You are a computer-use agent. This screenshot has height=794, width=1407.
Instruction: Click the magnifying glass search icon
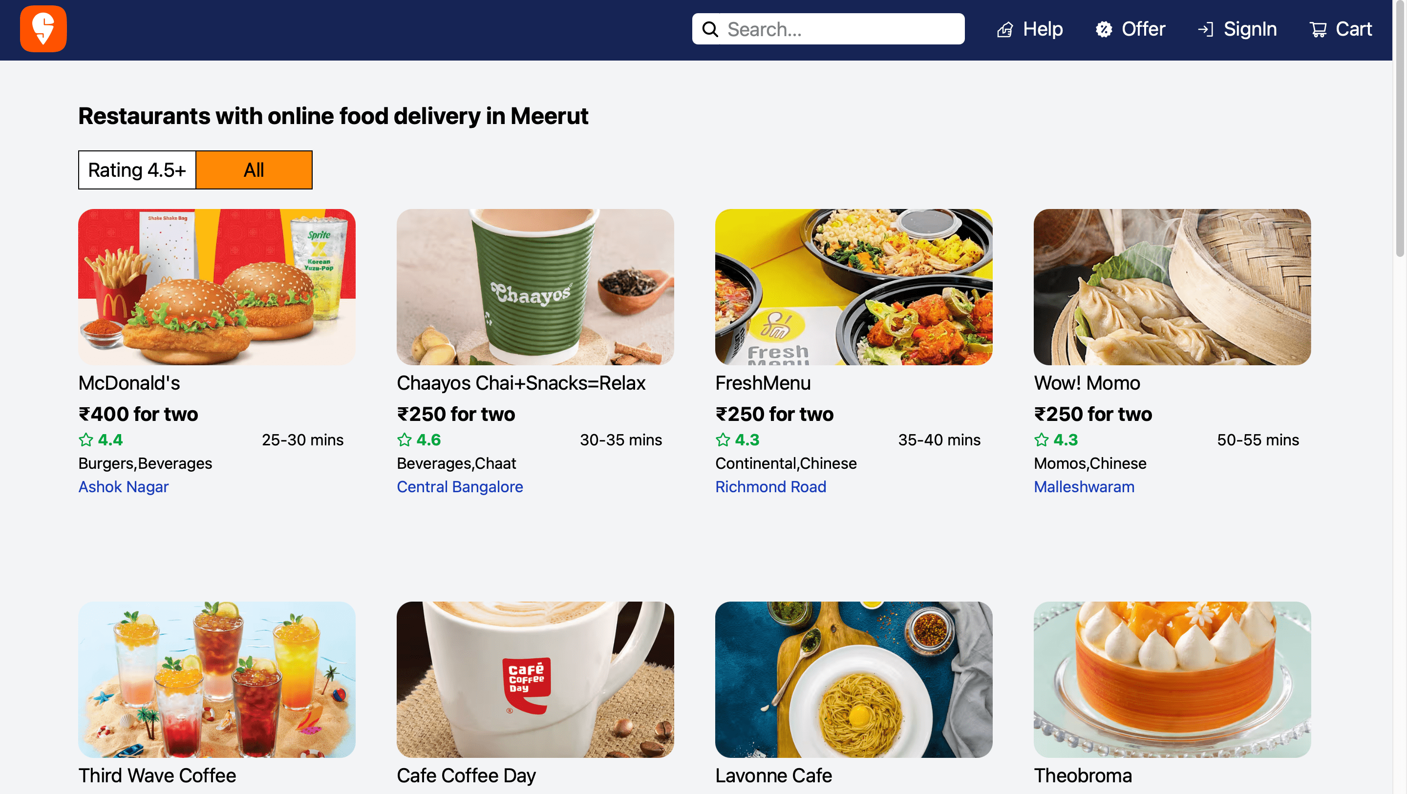click(x=709, y=29)
